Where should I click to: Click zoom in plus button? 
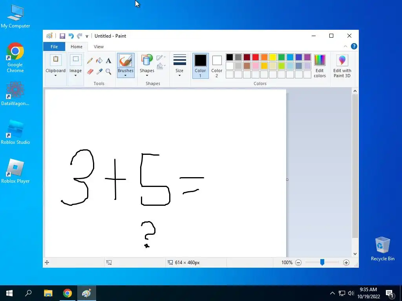pos(346,262)
